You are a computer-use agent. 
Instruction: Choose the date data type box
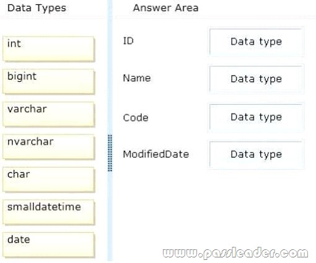tap(48, 245)
